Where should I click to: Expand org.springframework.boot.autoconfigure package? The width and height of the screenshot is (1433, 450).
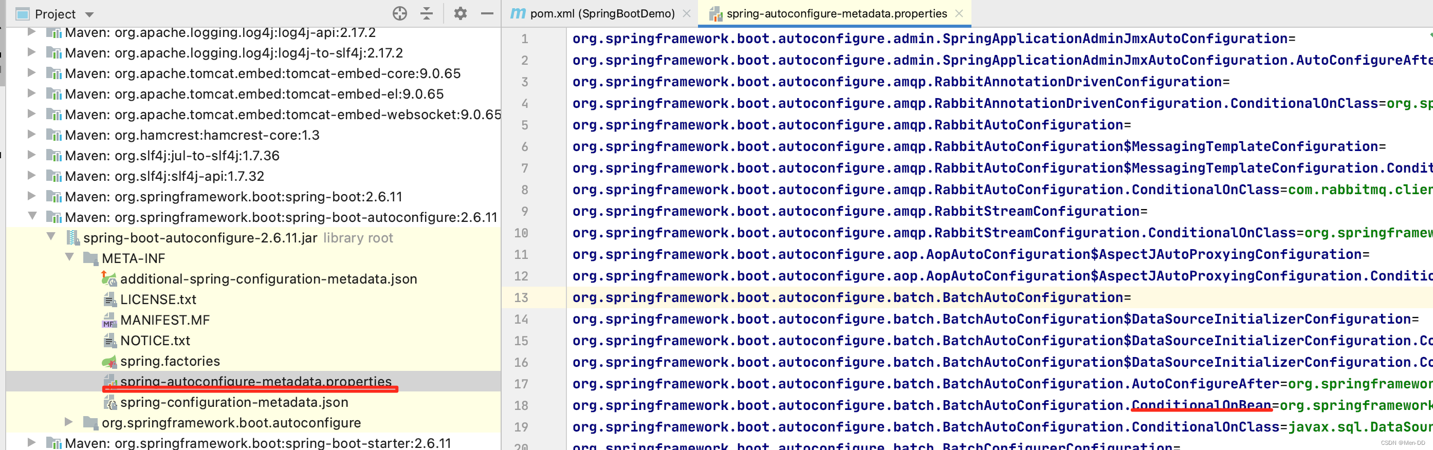pos(68,422)
